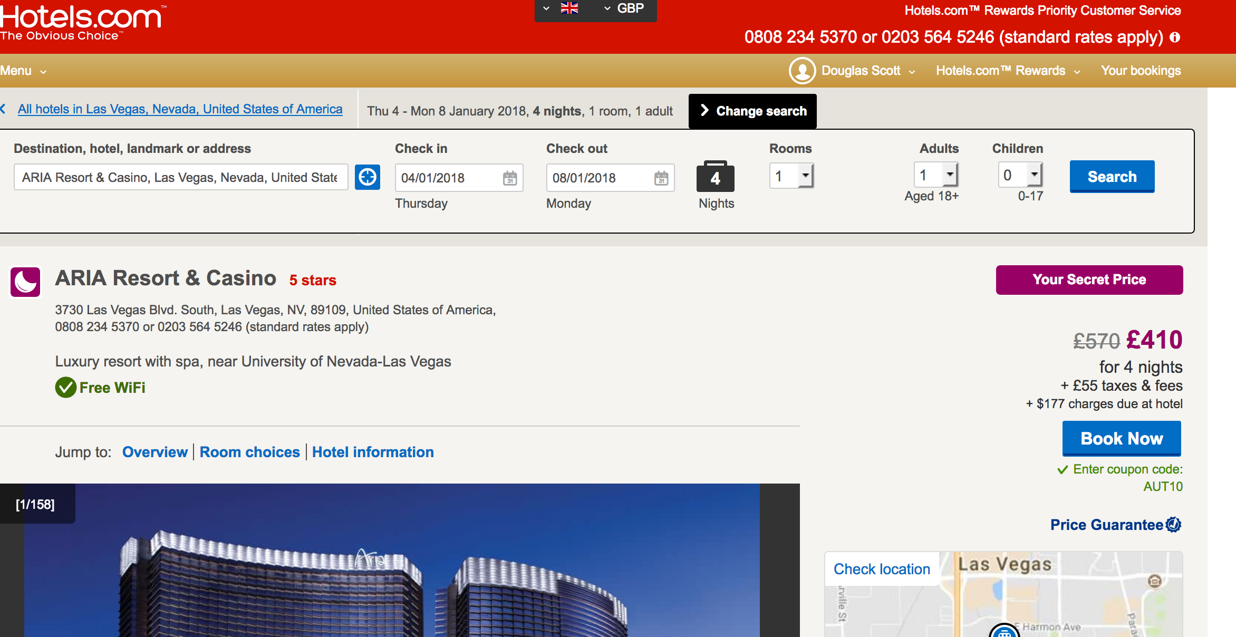Click the blue Search button

1112,177
